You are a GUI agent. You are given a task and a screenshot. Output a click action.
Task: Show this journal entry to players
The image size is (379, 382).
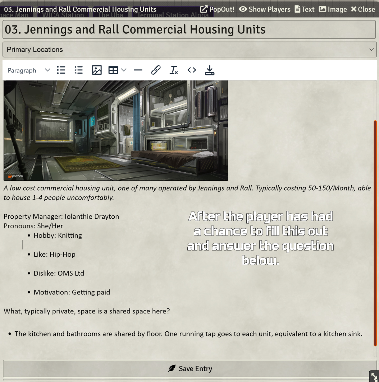pos(265,9)
